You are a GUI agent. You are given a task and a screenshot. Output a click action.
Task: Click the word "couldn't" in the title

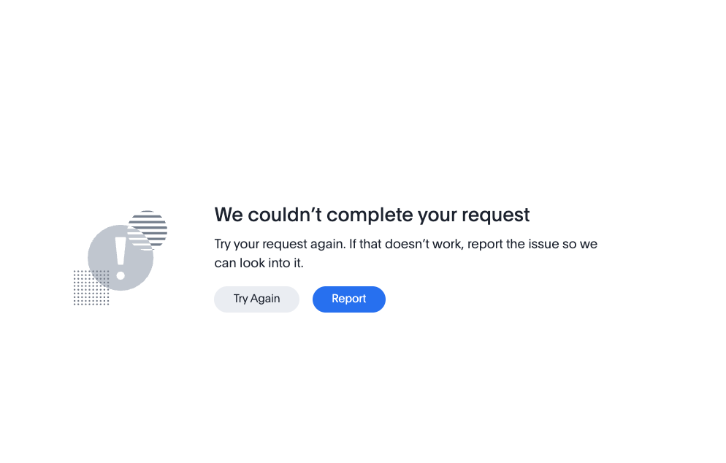(x=284, y=215)
